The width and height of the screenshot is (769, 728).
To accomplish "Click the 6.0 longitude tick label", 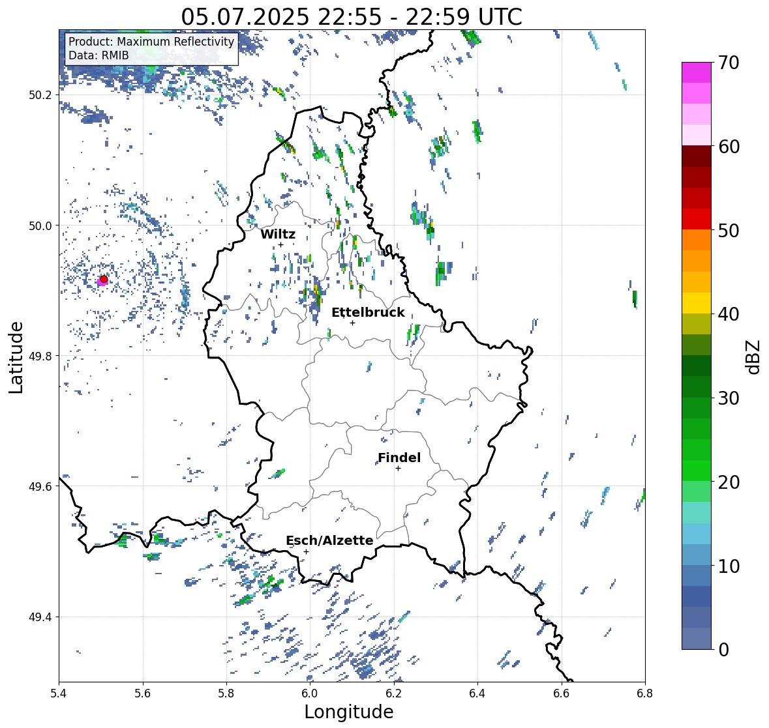I will click(310, 693).
